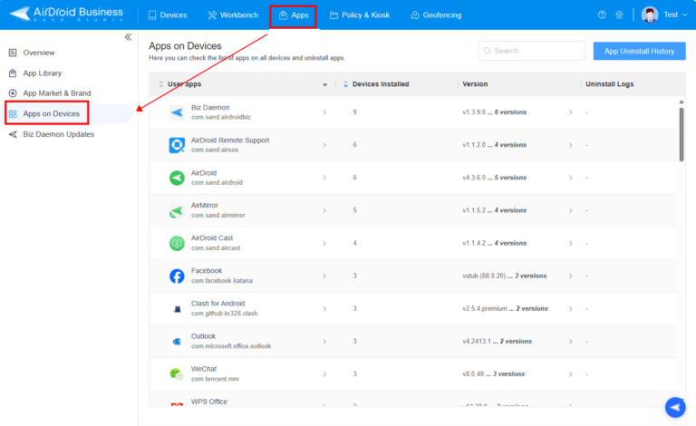Select the AirDroid Cast app name
This screenshot has height=426, width=696.
[x=212, y=238]
